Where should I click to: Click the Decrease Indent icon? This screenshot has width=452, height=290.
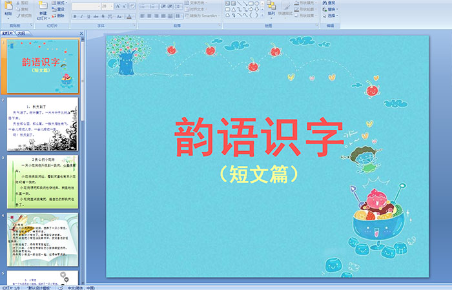[163, 6]
